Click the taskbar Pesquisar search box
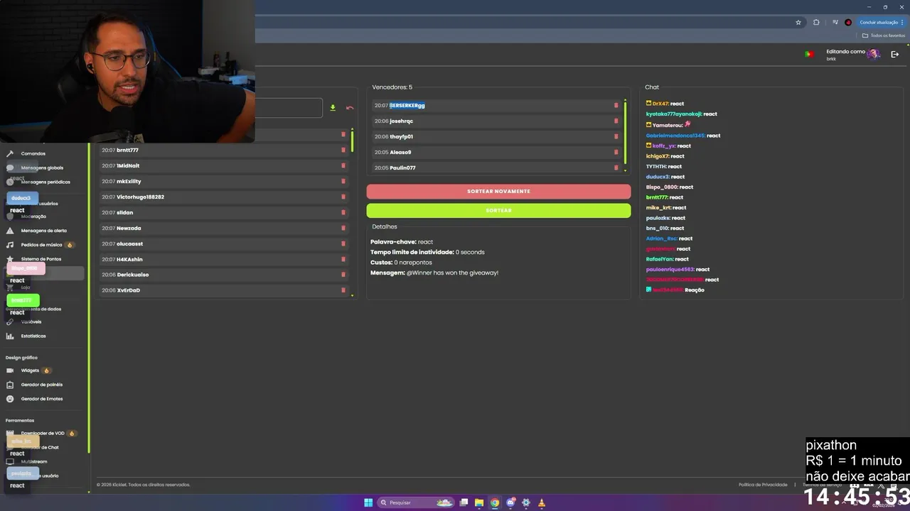910x511 pixels. click(x=416, y=502)
